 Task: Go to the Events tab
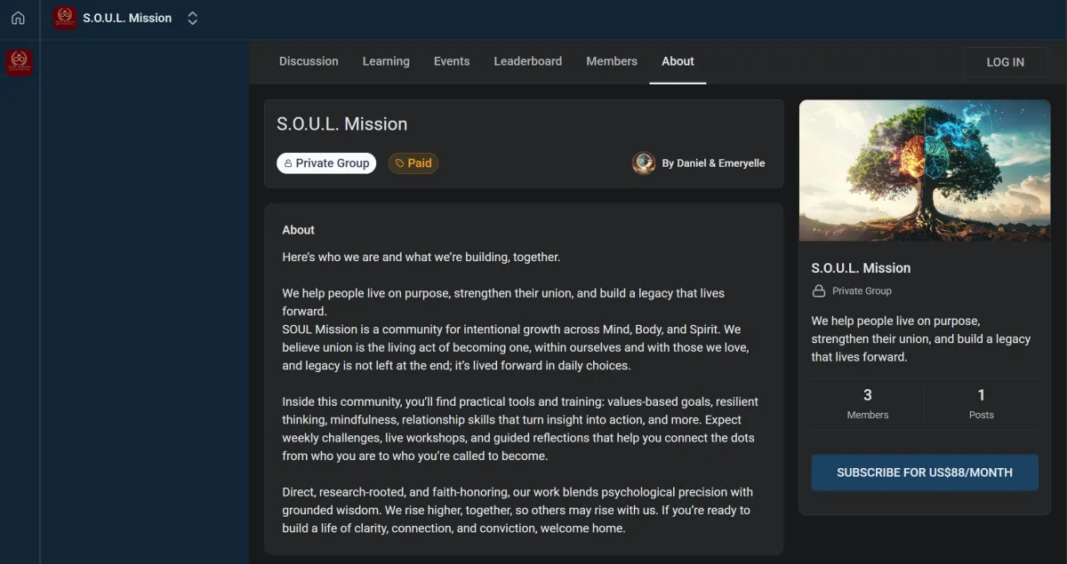(452, 61)
